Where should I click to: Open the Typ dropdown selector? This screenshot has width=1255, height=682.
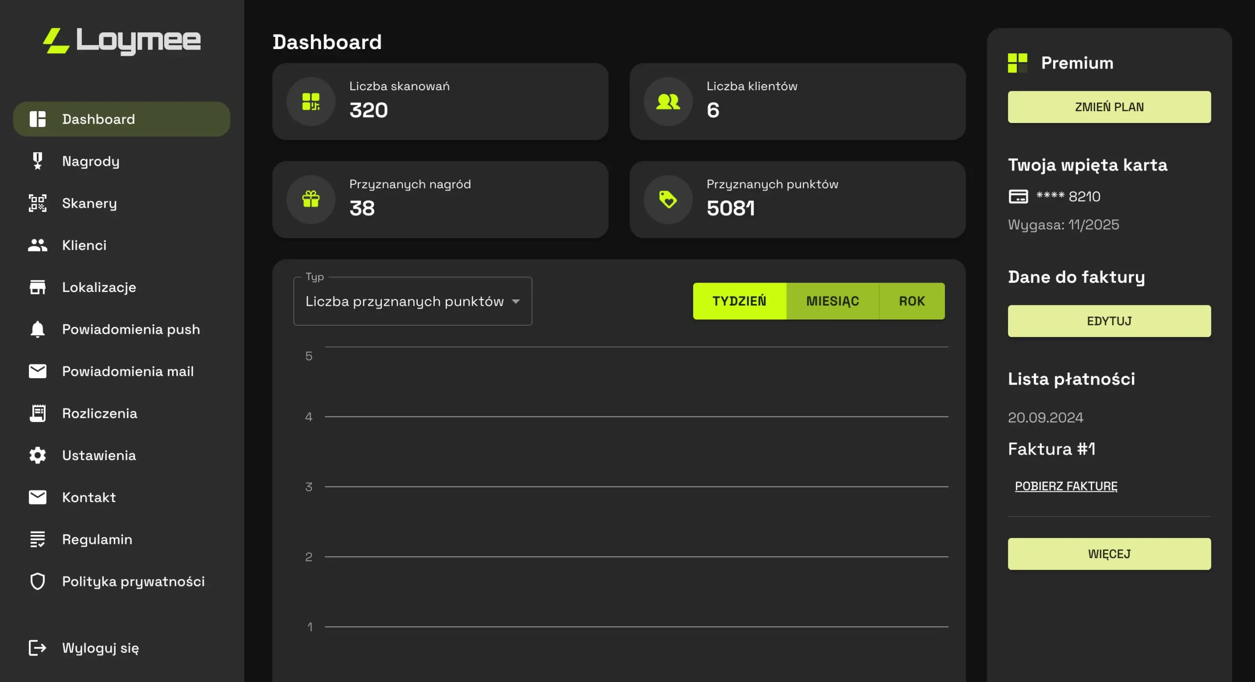[404, 301]
